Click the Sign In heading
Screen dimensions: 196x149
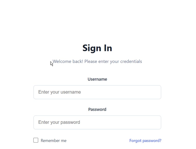tap(97, 48)
